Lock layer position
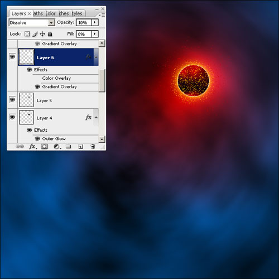This screenshot has height=279, width=279. (42, 34)
